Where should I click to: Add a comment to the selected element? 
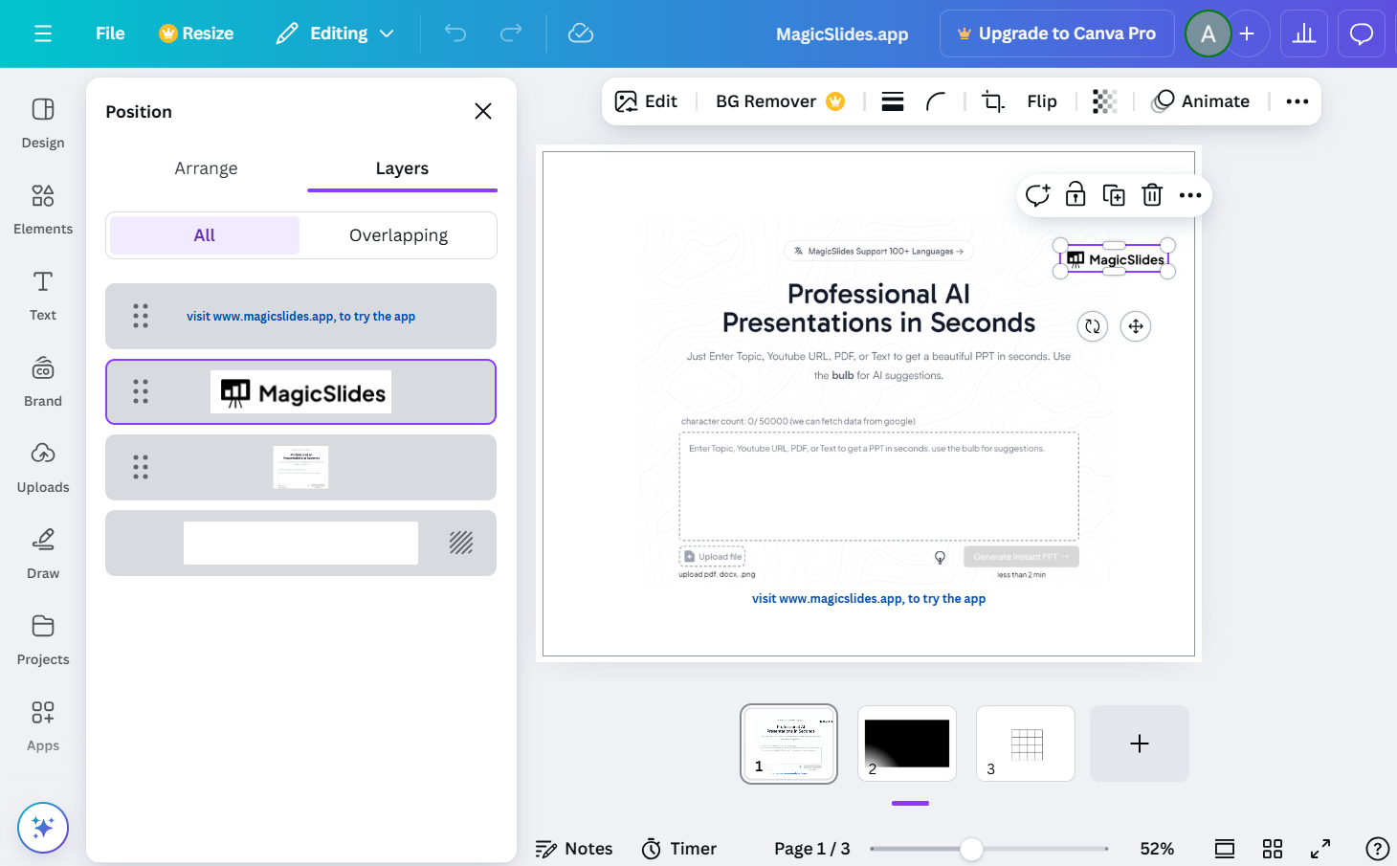(1037, 195)
